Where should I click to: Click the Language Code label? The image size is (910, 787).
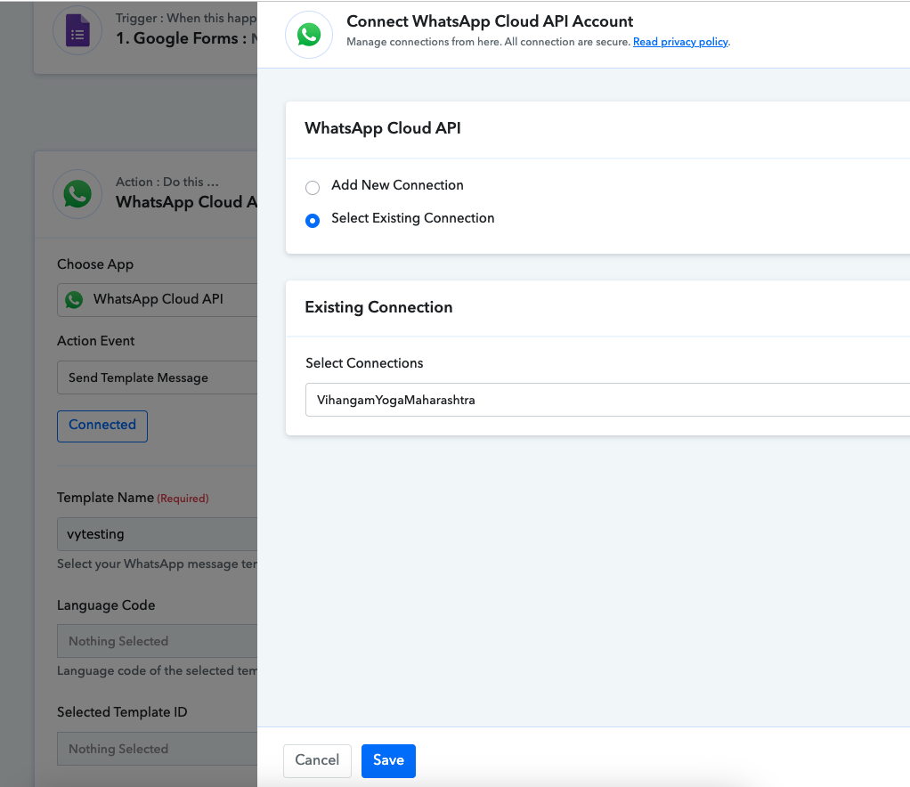(106, 605)
